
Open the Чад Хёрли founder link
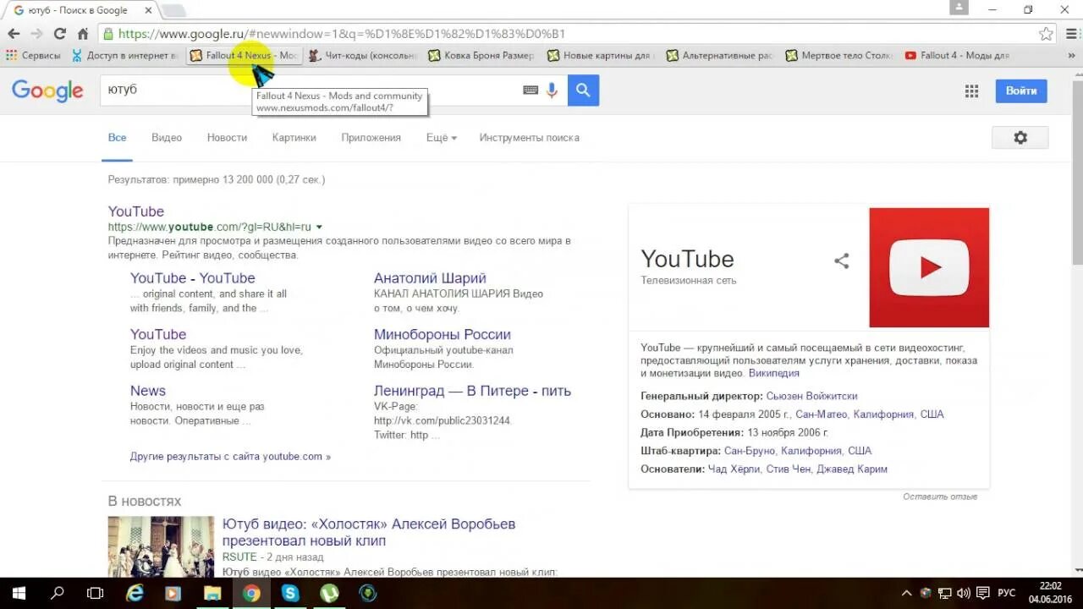(x=734, y=469)
